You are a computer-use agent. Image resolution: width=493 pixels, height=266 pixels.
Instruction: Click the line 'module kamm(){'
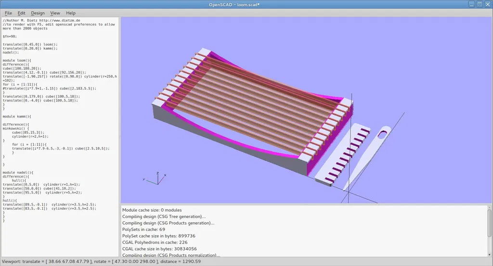tap(17, 116)
